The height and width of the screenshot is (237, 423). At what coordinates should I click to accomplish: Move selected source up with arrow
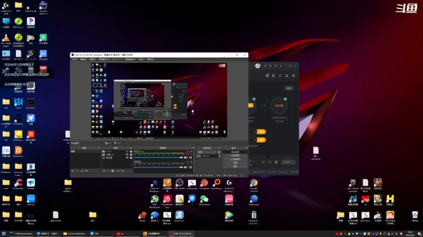point(117,171)
